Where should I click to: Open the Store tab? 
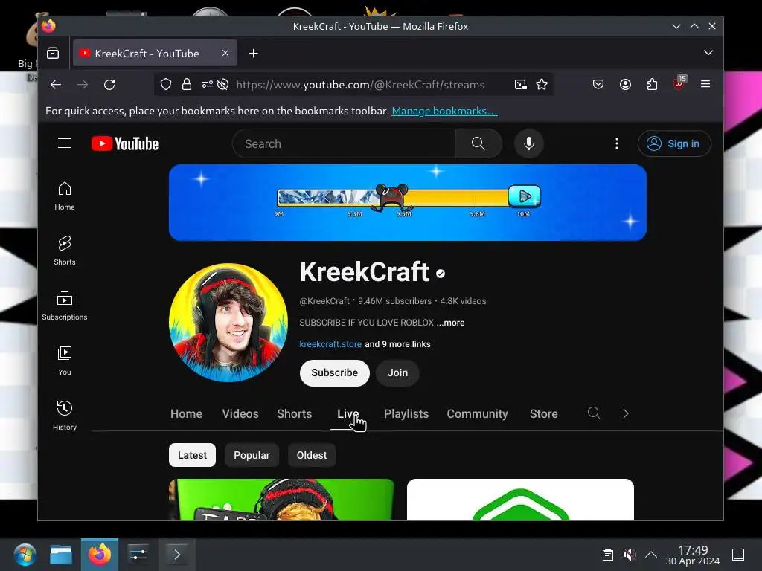pyautogui.click(x=543, y=413)
